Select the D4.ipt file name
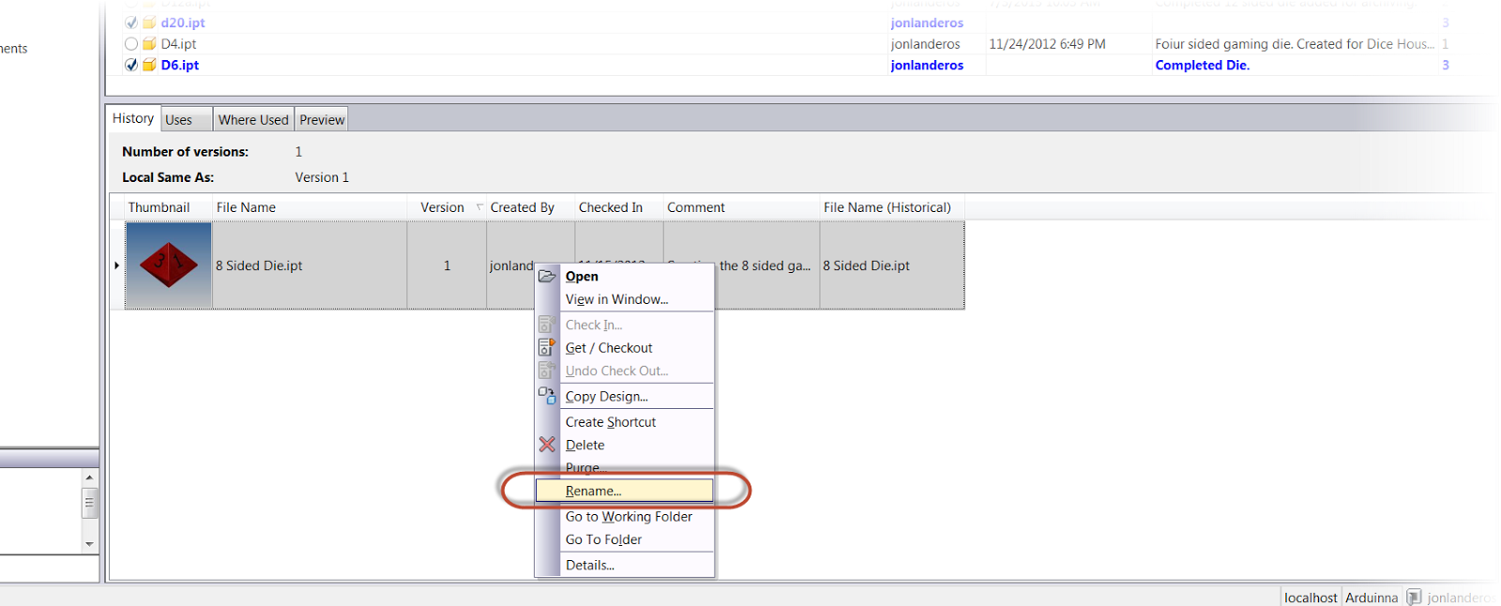 pyautogui.click(x=178, y=43)
